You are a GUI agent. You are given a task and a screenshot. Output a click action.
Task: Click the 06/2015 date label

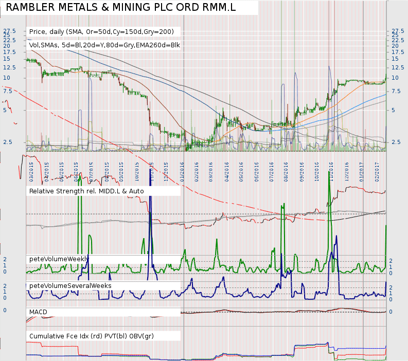click(x=76, y=172)
